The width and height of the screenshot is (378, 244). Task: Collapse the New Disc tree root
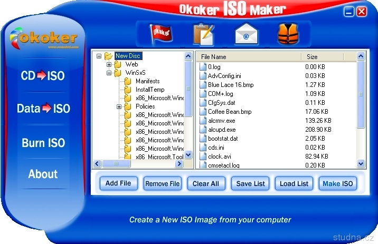tap(99, 56)
